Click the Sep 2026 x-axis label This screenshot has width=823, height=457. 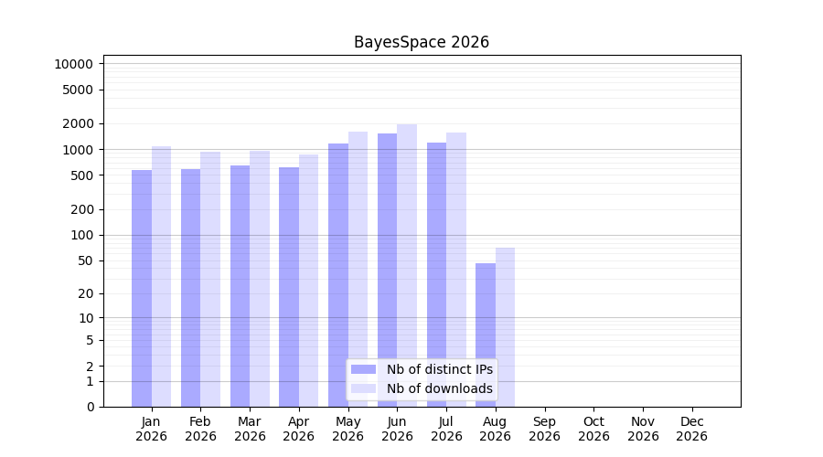coord(545,429)
